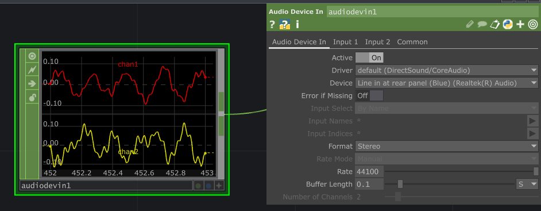Open the Driver dropdown
Viewport: 541px width, 211px height.
446,71
